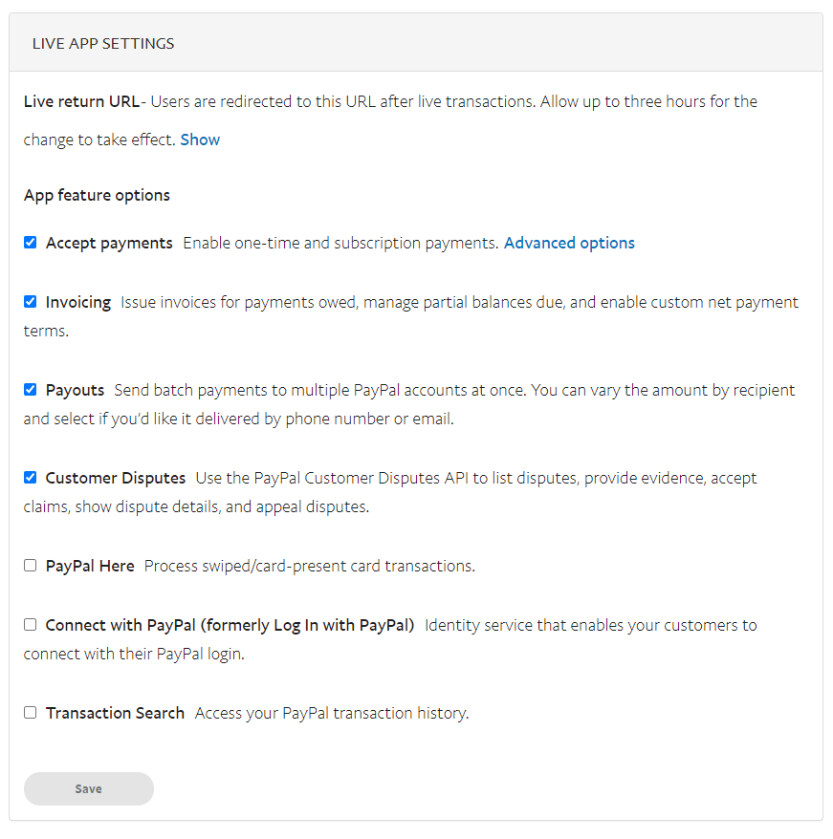The height and width of the screenshot is (839, 833).
Task: Click the App feature options heading
Action: 97,195
